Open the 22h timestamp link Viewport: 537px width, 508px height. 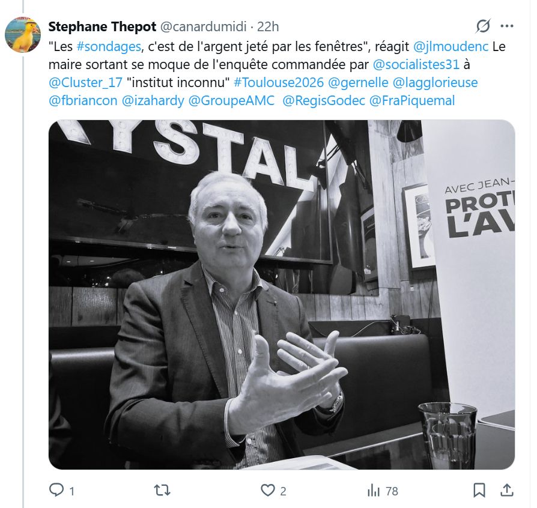[x=268, y=26]
